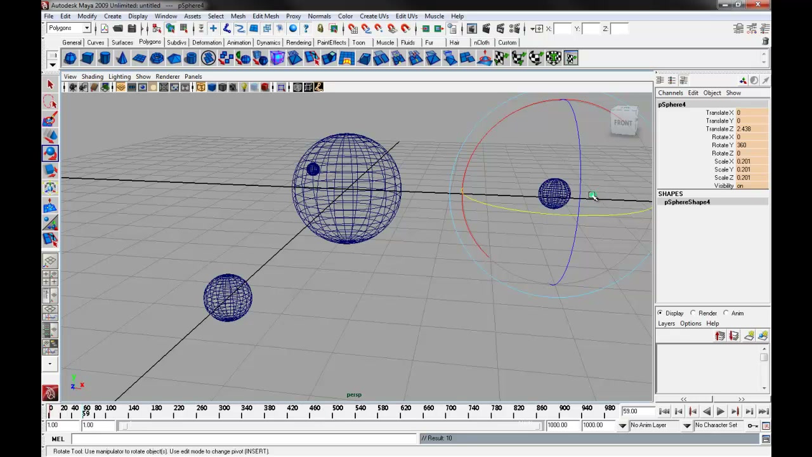Viewport: 812px width, 457px height.
Task: Click the Save scene icon
Action: click(x=131, y=29)
